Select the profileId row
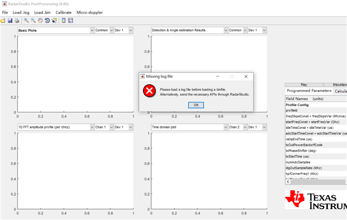The image size is (347, 220). pyautogui.click(x=316, y=111)
